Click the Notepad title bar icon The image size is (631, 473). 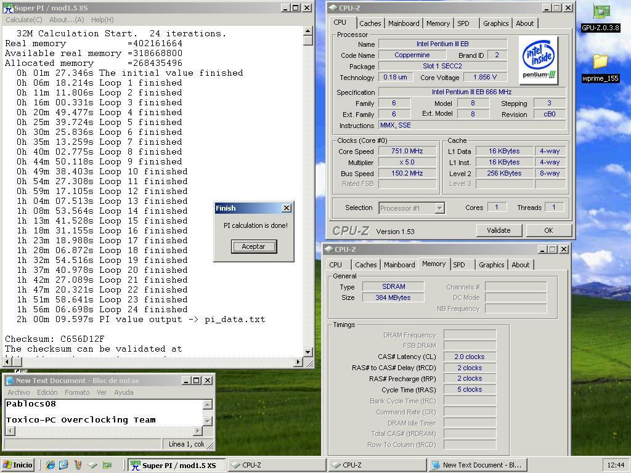pyautogui.click(x=10, y=381)
